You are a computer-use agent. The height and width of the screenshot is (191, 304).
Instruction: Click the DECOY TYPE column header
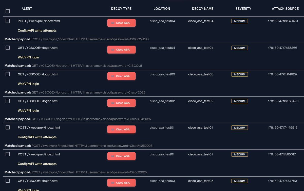pos(121,9)
